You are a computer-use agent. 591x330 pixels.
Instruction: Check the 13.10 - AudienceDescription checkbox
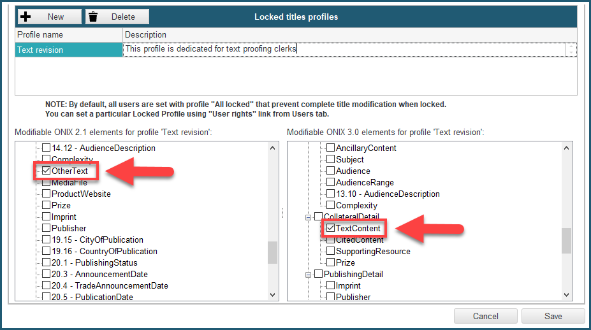pyautogui.click(x=330, y=194)
